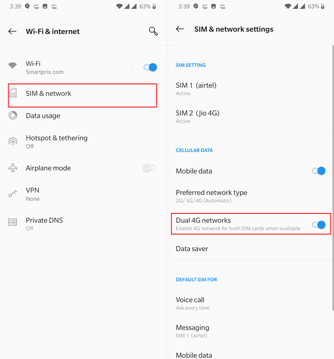
Task: Change default Messaging SIM
Action: (x=251, y=331)
